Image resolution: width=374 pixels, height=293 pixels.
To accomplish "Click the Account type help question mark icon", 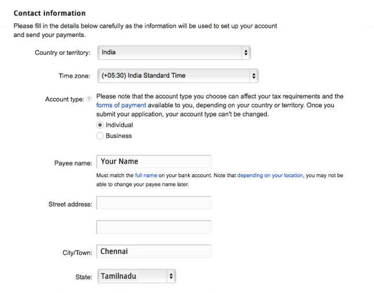I will [x=88, y=99].
